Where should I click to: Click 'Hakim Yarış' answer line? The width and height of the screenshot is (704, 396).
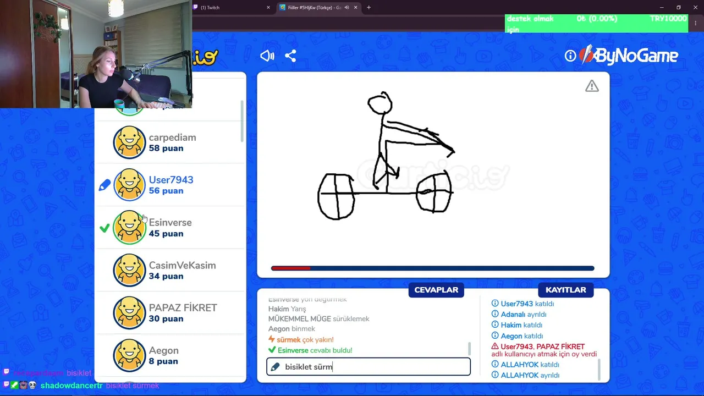click(x=287, y=309)
